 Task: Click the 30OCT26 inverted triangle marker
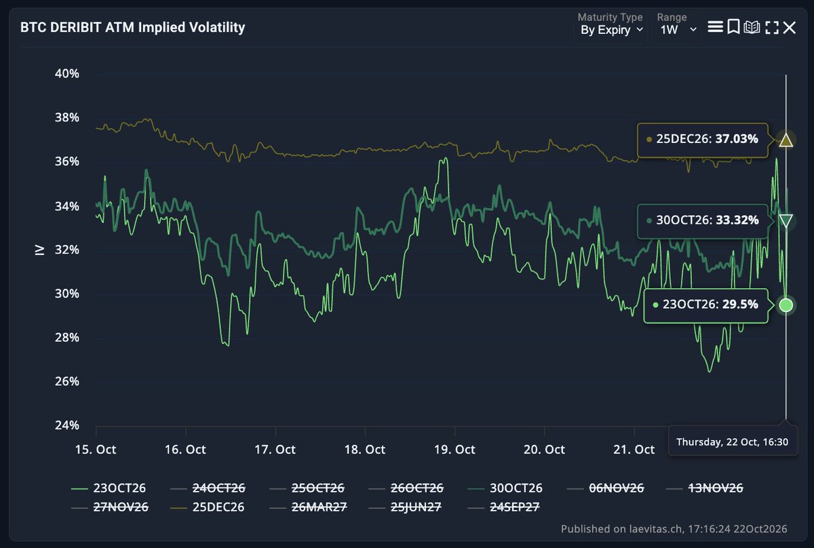click(786, 221)
